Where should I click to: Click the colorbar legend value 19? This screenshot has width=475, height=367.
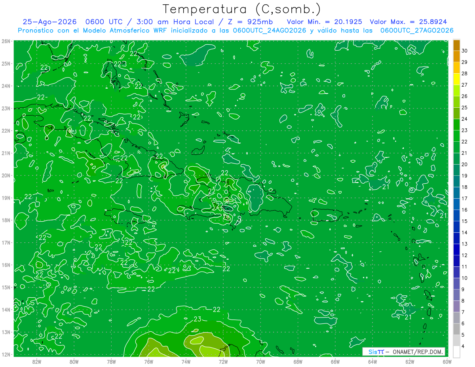coord(464,176)
